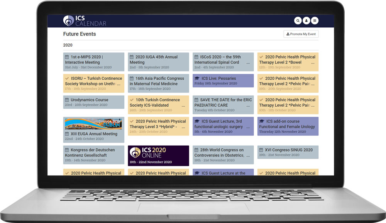Click the "2020" year label
This screenshot has width=386, height=223.
68,45
